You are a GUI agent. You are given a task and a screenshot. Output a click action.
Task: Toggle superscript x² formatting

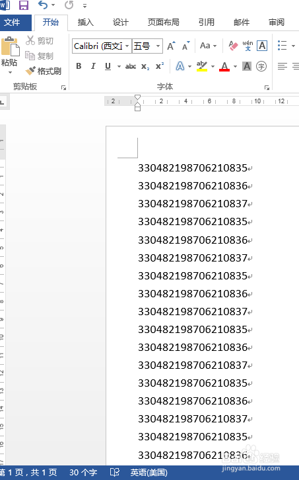[160, 66]
